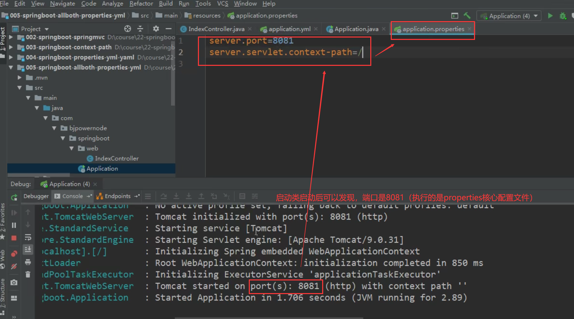574x319 pixels.
Task: Click Step Out debug icon
Action: (201, 196)
